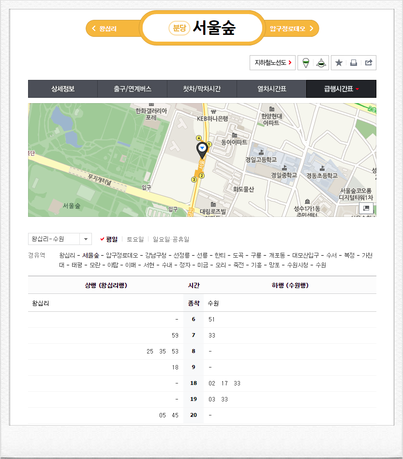Go to next station 압구정로데오
The height and width of the screenshot is (459, 403).
[x=292, y=29]
